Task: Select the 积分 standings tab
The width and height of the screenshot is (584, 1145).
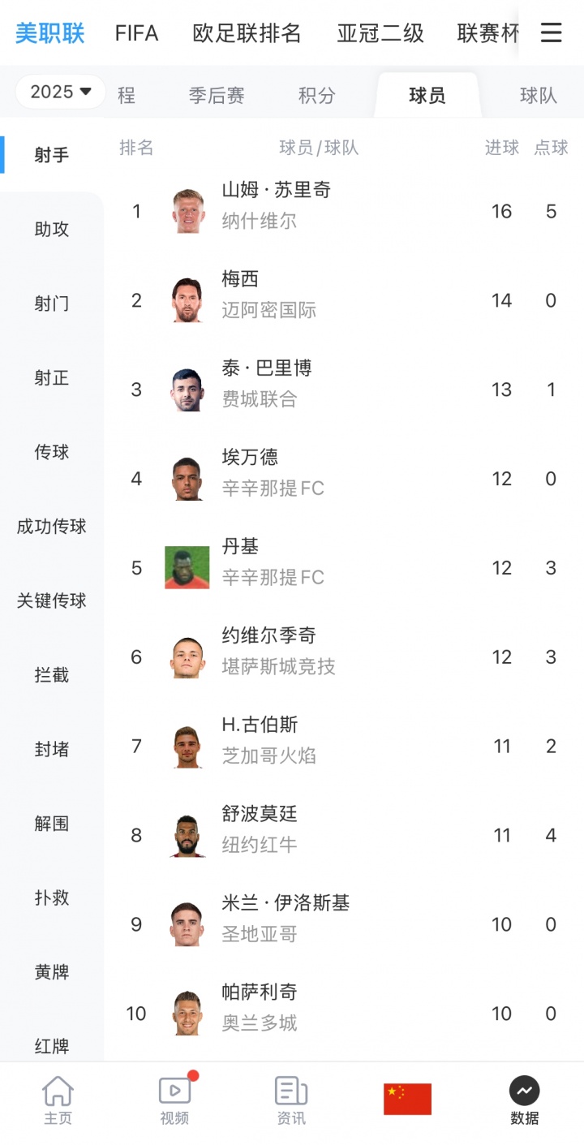Action: (316, 96)
